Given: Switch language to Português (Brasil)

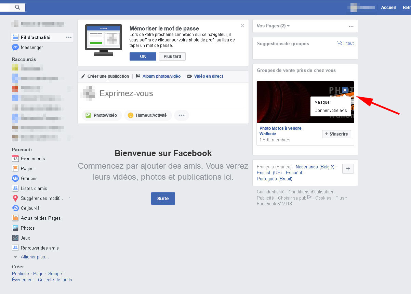Looking at the screenshot, I should (x=275, y=179).
